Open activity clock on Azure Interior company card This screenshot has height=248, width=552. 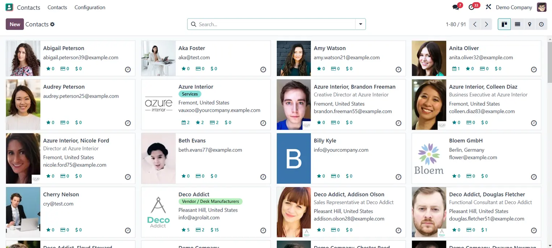click(x=263, y=123)
